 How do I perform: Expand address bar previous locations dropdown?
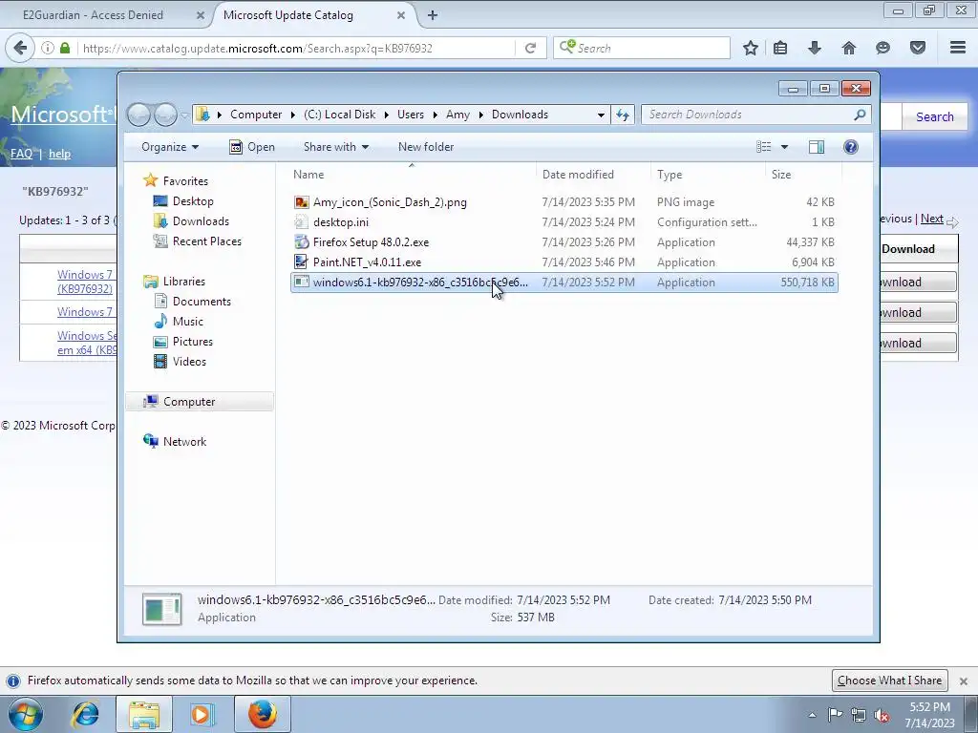click(x=601, y=115)
